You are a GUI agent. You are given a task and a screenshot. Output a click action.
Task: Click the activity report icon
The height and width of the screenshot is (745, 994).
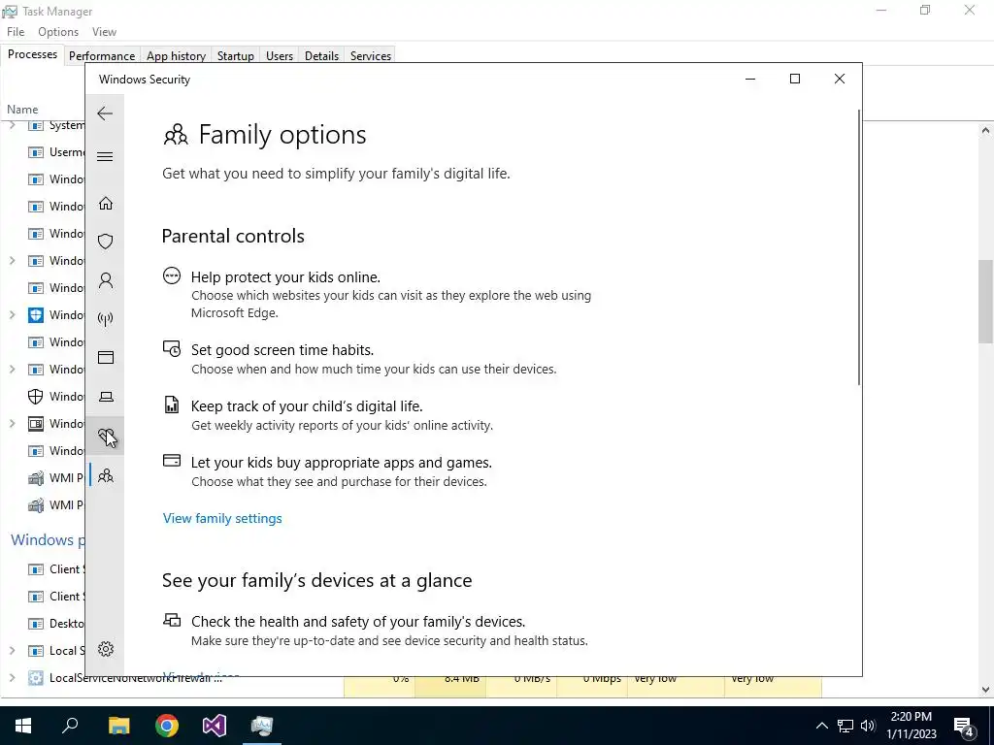click(172, 405)
